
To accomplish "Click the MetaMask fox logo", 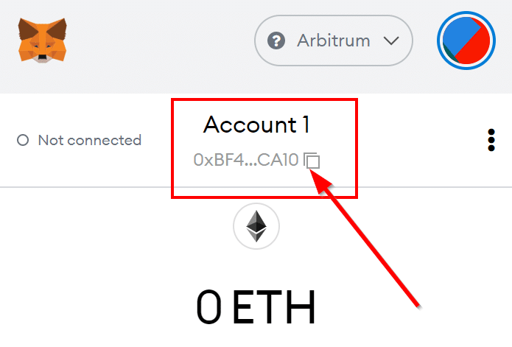I will pos(43,41).
